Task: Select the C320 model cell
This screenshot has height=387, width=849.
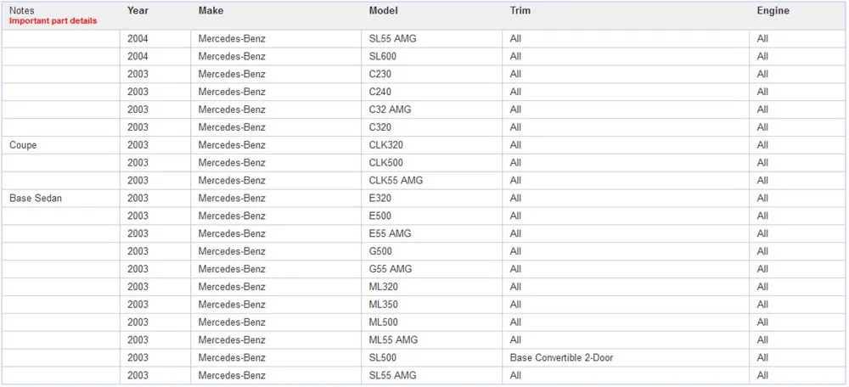Action: point(380,127)
